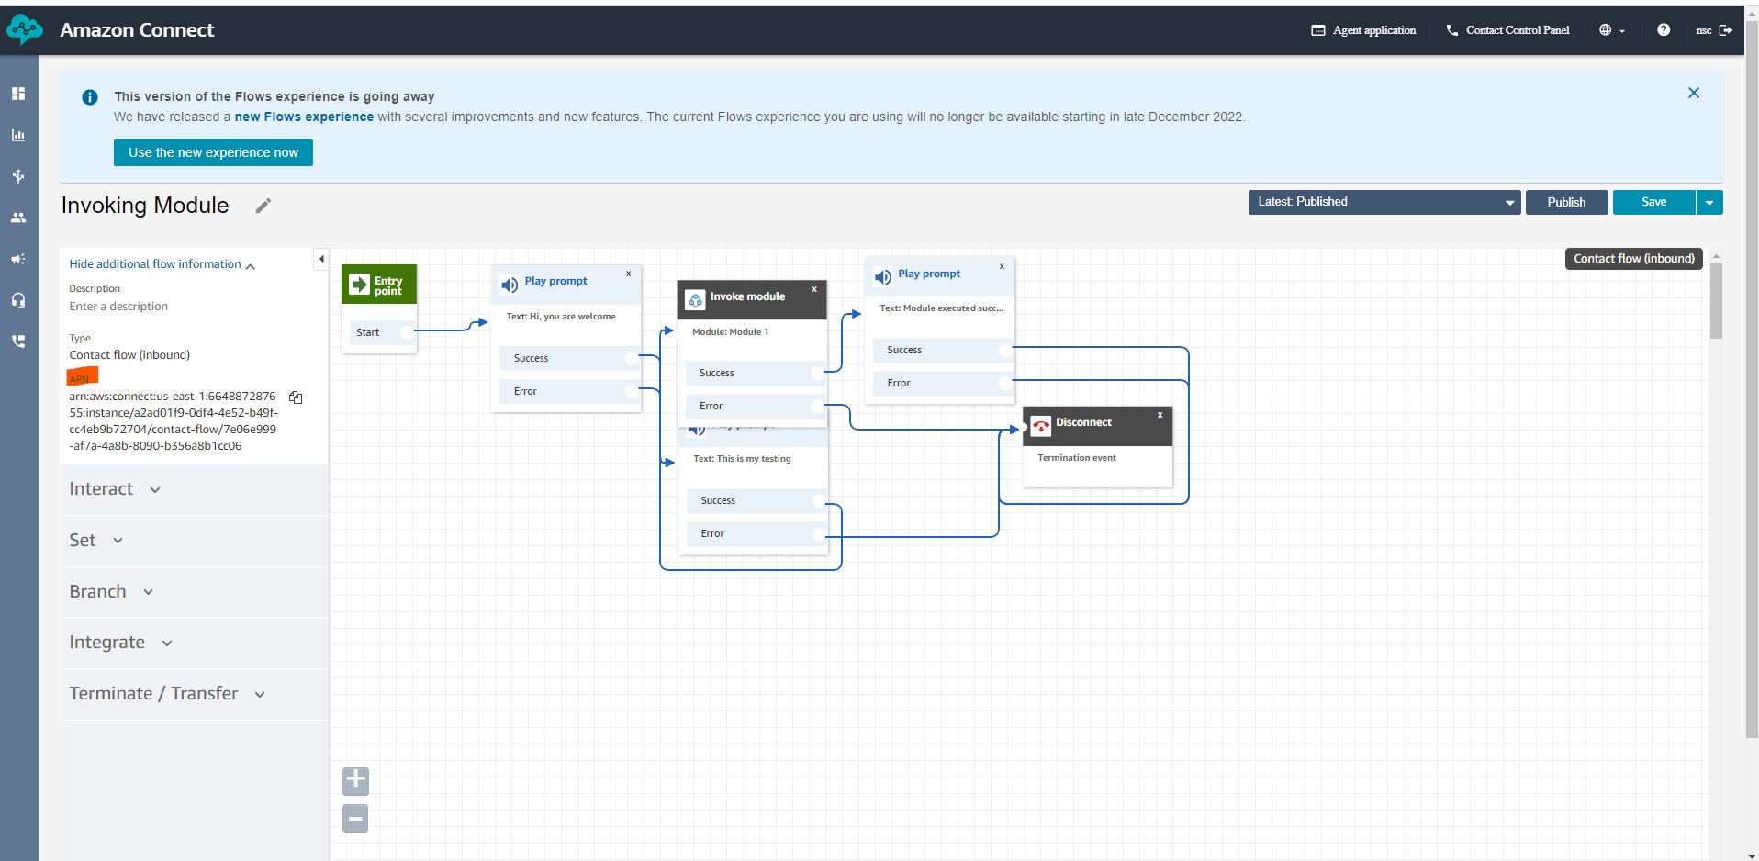Expand the Set block category
The image size is (1759, 861).
pyautogui.click(x=194, y=541)
